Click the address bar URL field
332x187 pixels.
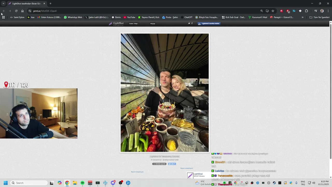[145, 11]
